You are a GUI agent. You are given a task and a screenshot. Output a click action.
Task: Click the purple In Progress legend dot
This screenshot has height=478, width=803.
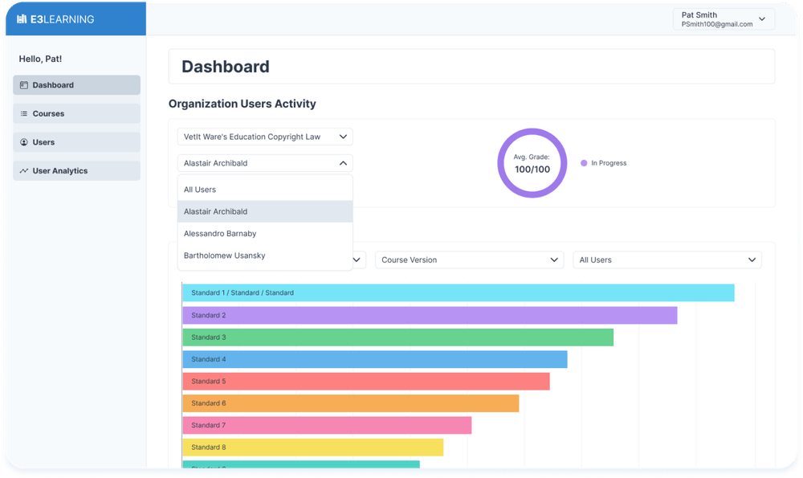pyautogui.click(x=584, y=163)
